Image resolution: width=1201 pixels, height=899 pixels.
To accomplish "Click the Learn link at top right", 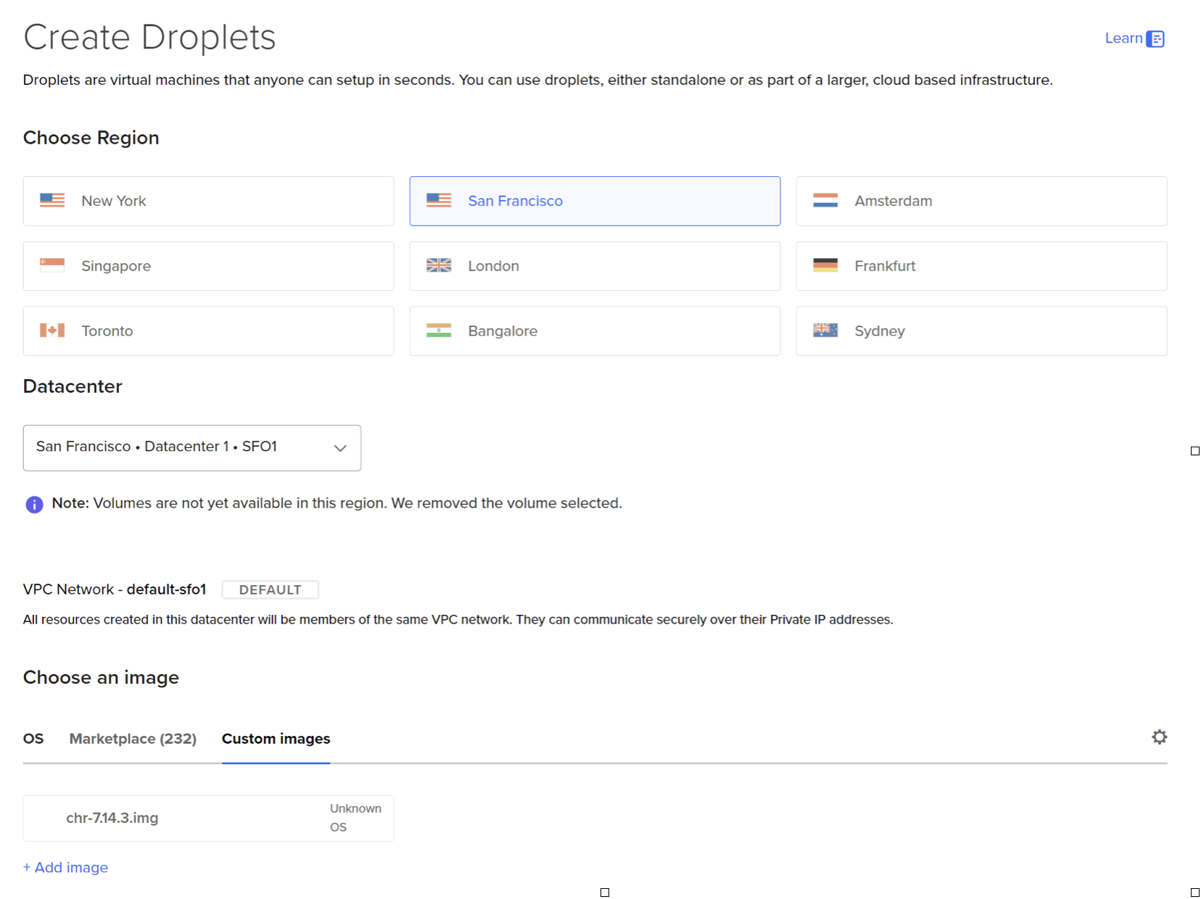I will (x=1123, y=38).
